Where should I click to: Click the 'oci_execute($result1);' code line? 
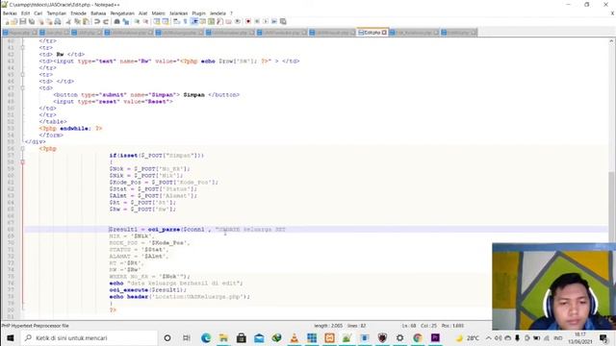(148, 290)
